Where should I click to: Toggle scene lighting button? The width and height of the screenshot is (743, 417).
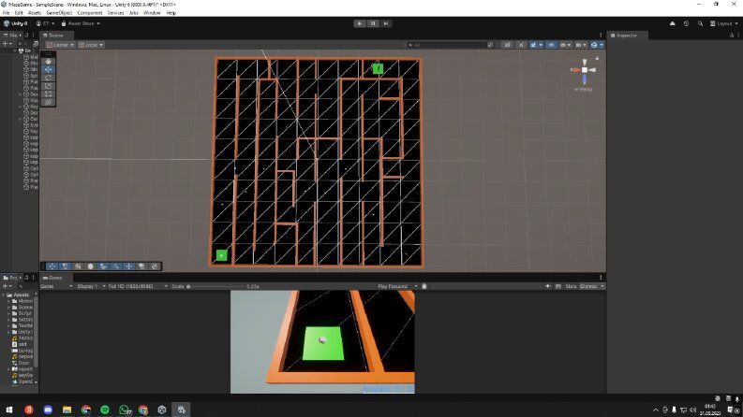click(x=521, y=45)
